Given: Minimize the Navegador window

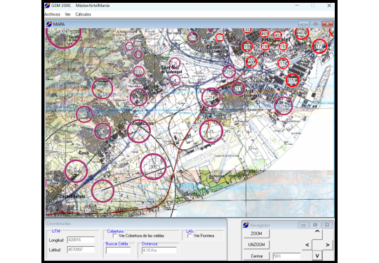Looking at the screenshot, I should 304,225.
